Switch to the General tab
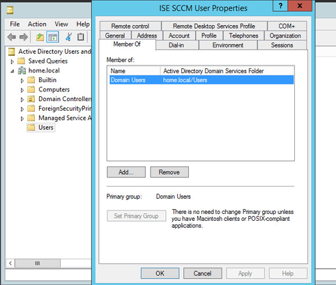Viewport: 336px width, 285px height. 115,36
